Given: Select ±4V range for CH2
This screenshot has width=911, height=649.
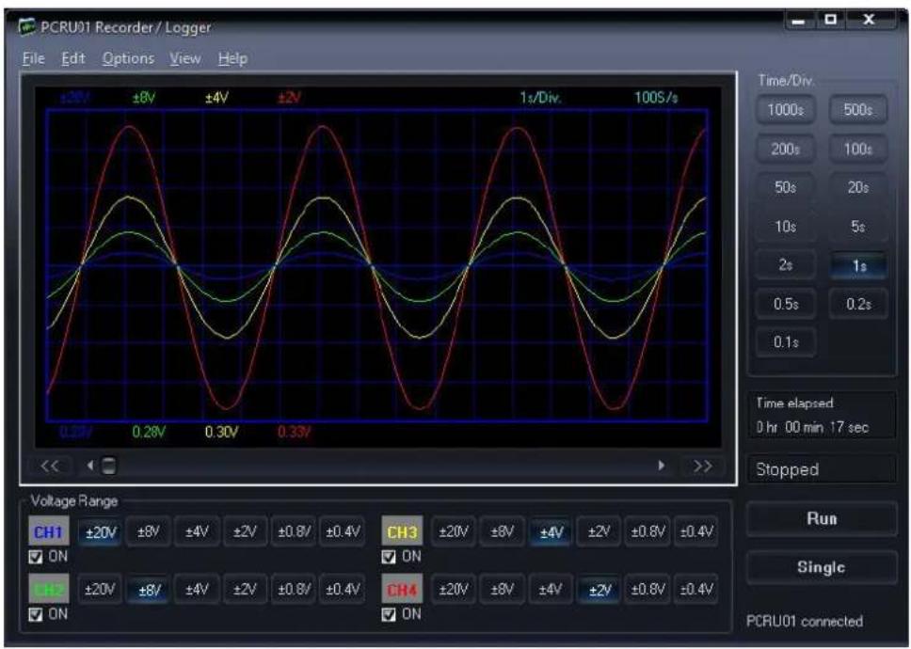Looking at the screenshot, I should coord(197,590).
